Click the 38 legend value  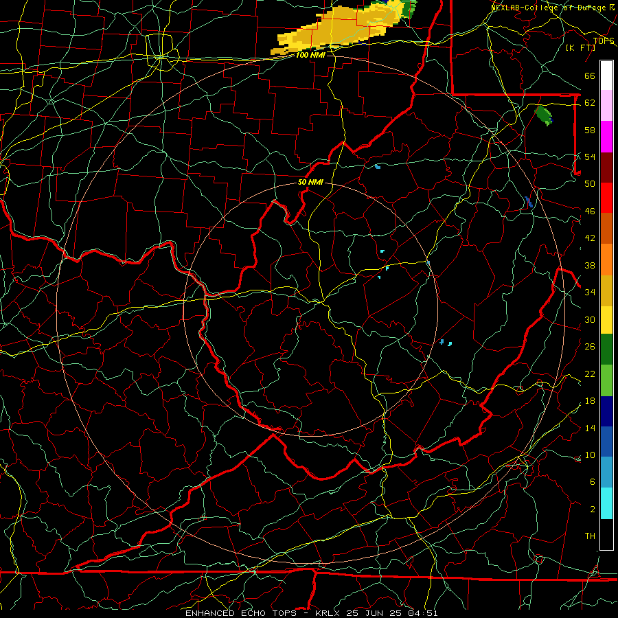590,265
